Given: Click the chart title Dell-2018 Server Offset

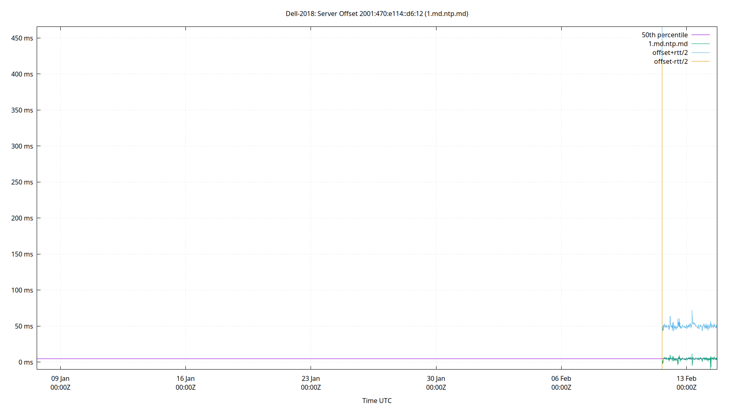Looking at the screenshot, I should (377, 13).
